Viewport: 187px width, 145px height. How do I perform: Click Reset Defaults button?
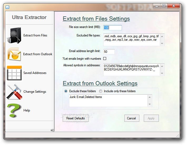click(76, 118)
